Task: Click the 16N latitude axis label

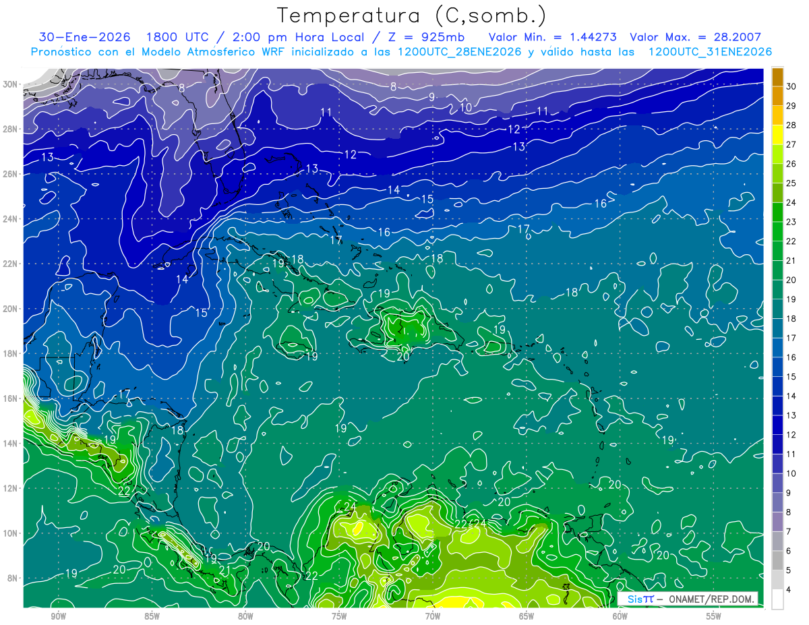Action: click(10, 398)
